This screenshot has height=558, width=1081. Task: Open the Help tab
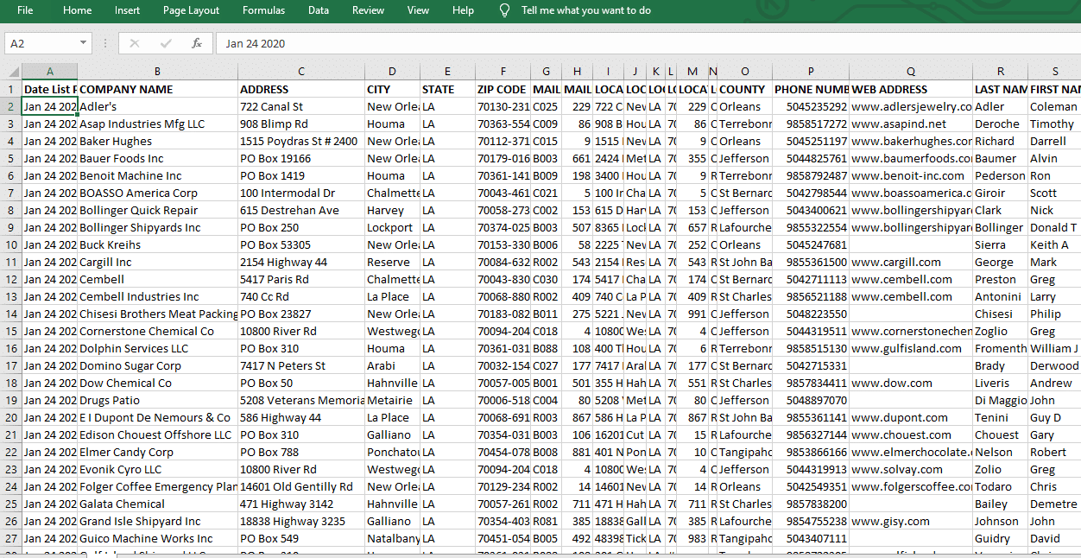(463, 10)
